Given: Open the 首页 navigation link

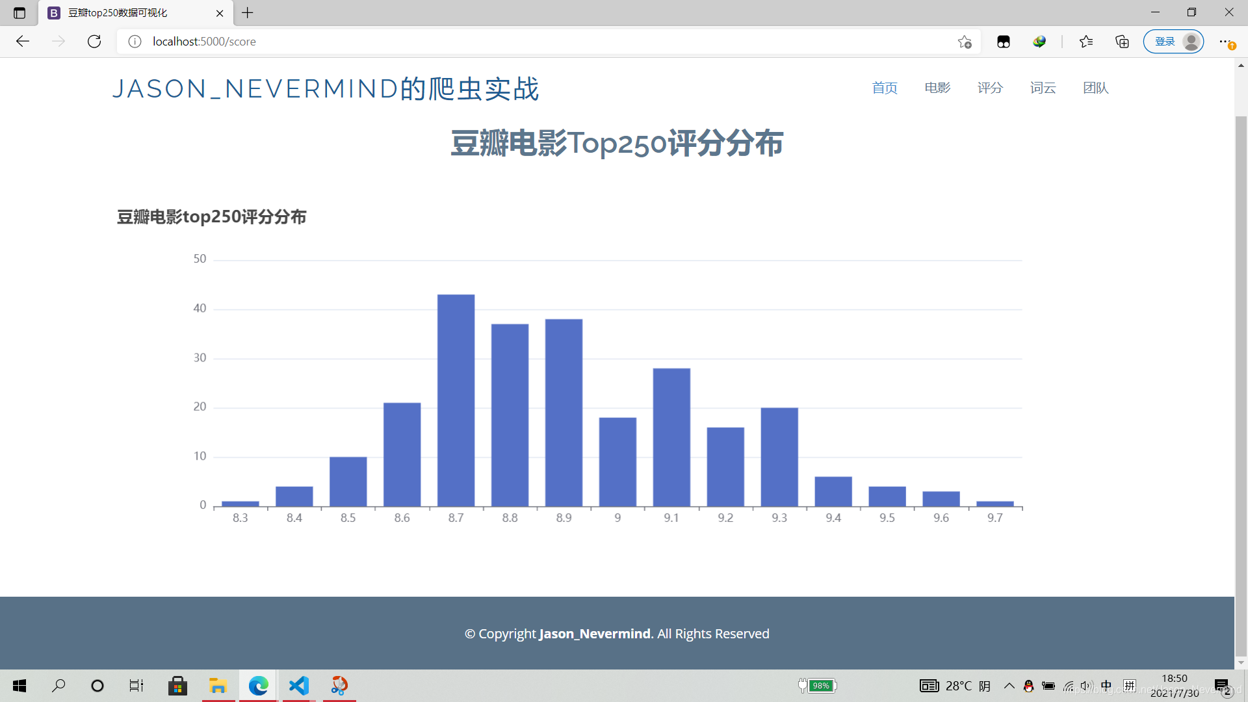Looking at the screenshot, I should click(x=885, y=88).
